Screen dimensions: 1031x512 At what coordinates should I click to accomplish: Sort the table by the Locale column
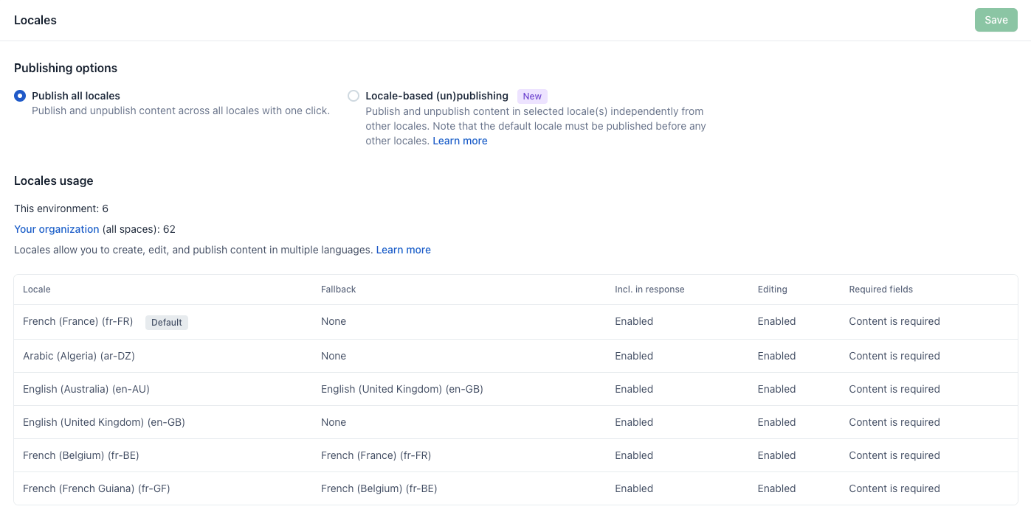(x=36, y=290)
